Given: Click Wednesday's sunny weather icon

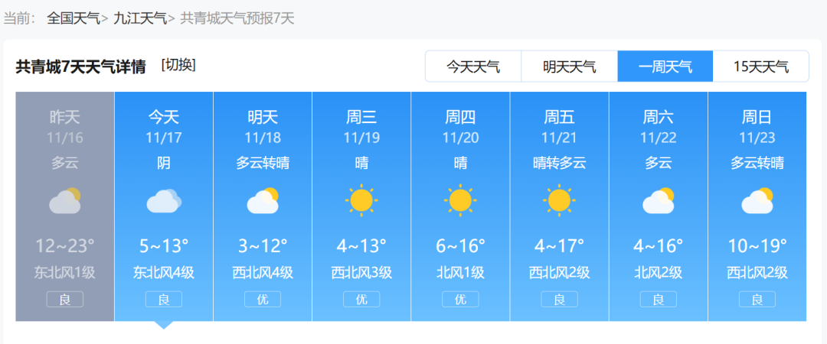Looking at the screenshot, I should click(361, 200).
